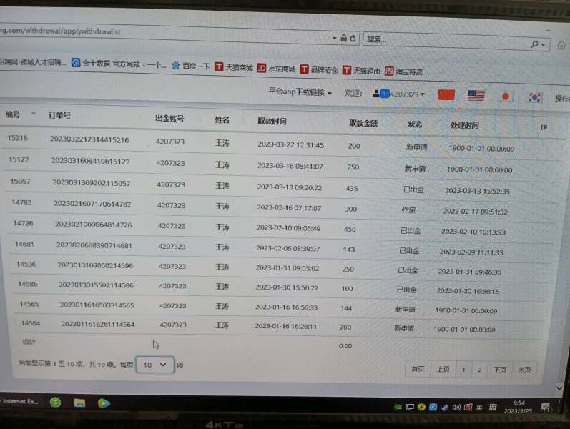Go to 末页 last page
Screen dimensions: 570x429
point(524,370)
